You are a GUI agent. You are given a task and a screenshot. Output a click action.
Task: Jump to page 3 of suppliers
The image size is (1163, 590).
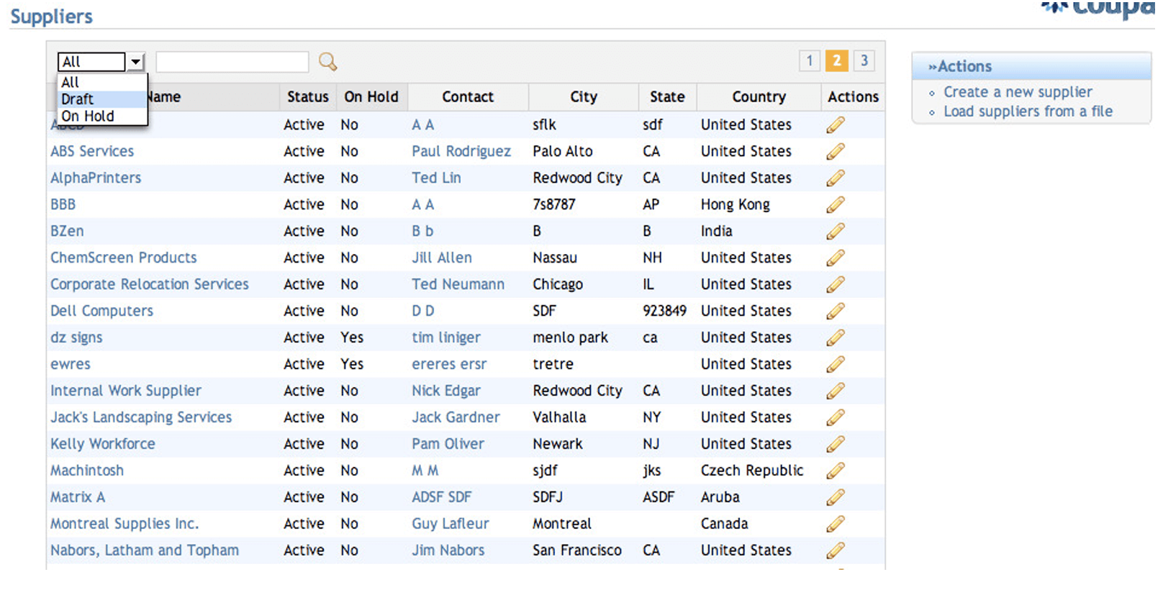coord(864,61)
